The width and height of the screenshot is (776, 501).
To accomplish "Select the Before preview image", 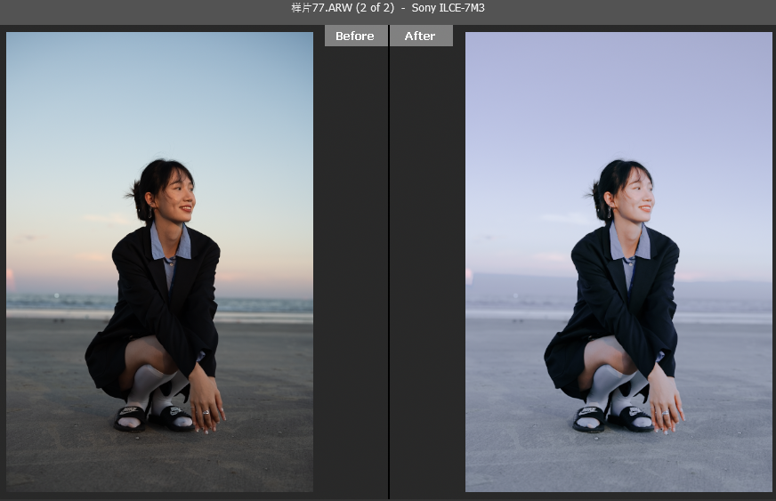I will pyautogui.click(x=159, y=262).
